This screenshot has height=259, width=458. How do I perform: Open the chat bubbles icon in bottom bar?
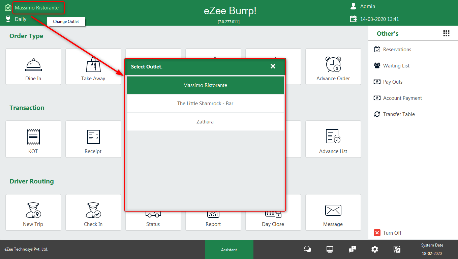[x=308, y=249]
